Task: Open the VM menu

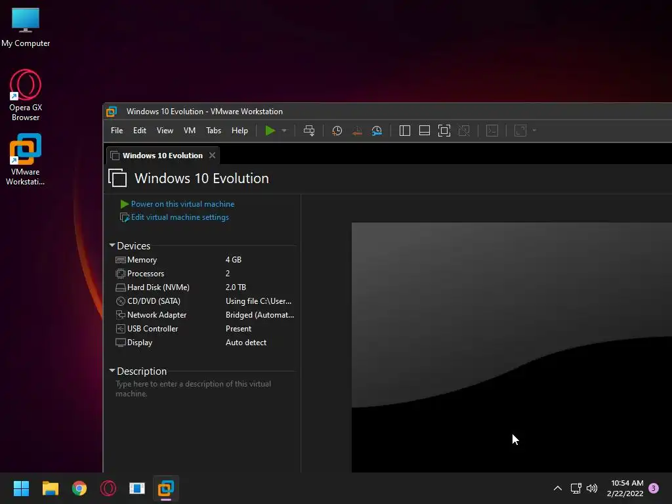Action: click(190, 131)
